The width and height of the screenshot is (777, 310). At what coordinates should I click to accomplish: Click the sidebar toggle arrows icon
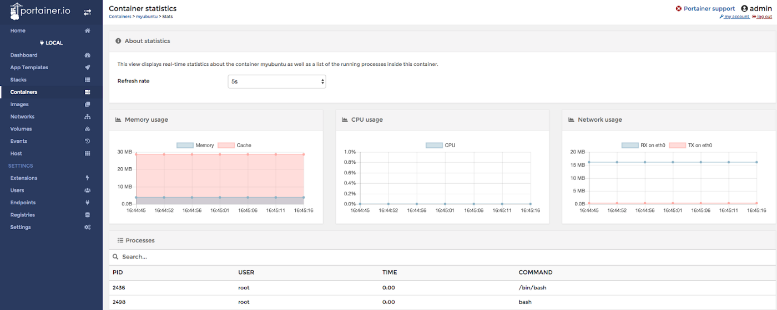pyautogui.click(x=87, y=12)
